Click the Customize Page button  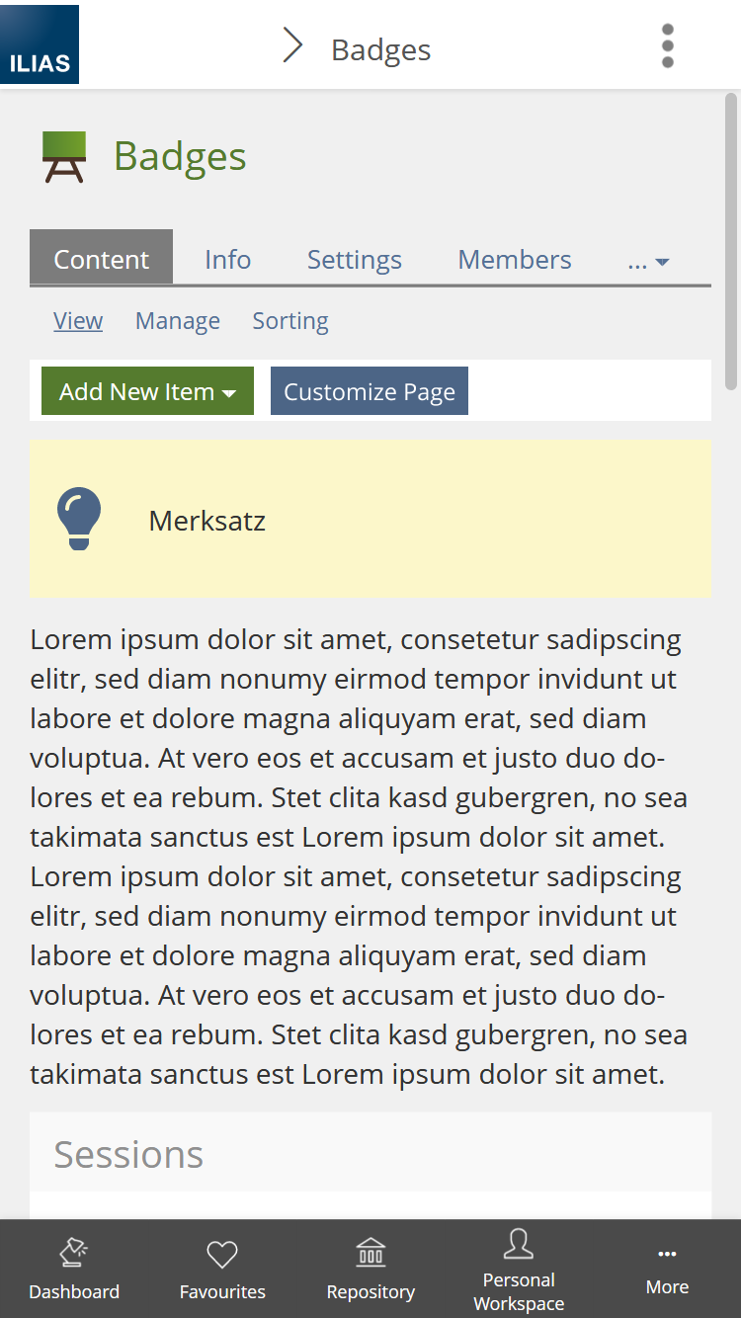click(369, 391)
